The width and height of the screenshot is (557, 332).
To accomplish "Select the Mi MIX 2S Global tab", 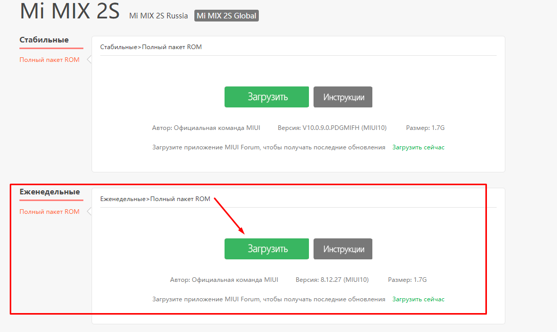I will 226,16.
